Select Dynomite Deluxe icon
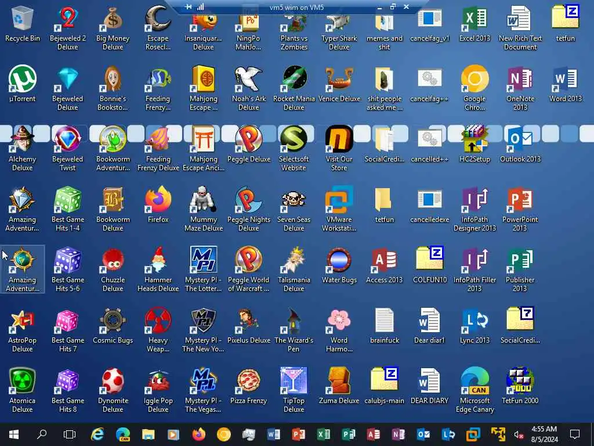Screen dimensions: 594x446 point(113,390)
